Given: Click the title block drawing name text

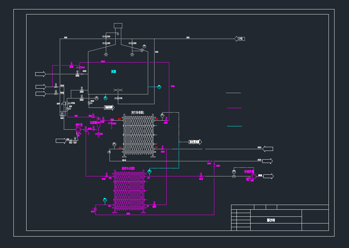Looking at the screenshot, I should [271, 220].
